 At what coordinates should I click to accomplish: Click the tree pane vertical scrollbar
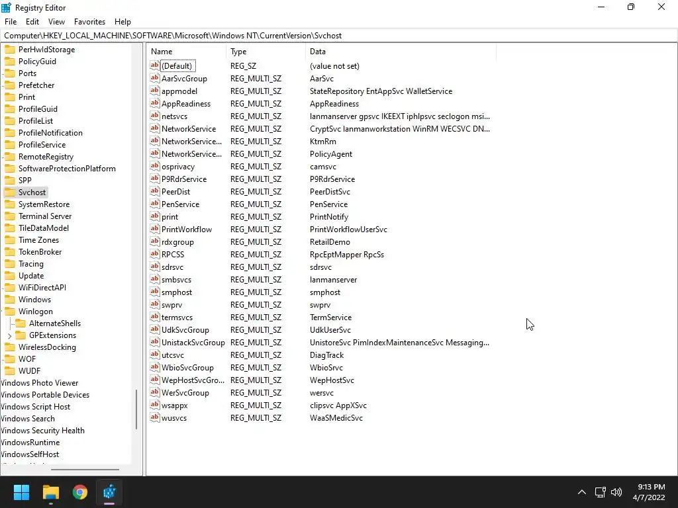pyautogui.click(x=136, y=409)
